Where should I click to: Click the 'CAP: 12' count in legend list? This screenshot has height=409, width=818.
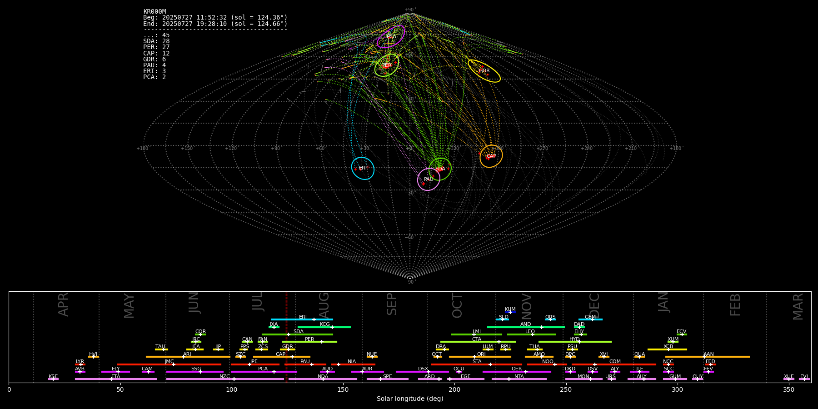tap(156, 54)
